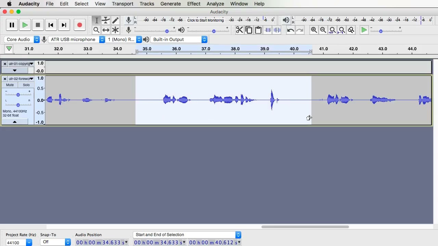Toggle the pinned playhead in the timeline
Image resolution: width=438 pixels, height=246 pixels.
(9, 49)
